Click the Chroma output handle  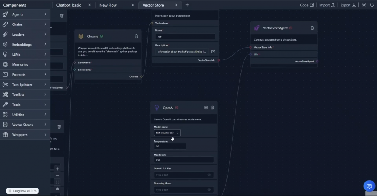[141, 77]
